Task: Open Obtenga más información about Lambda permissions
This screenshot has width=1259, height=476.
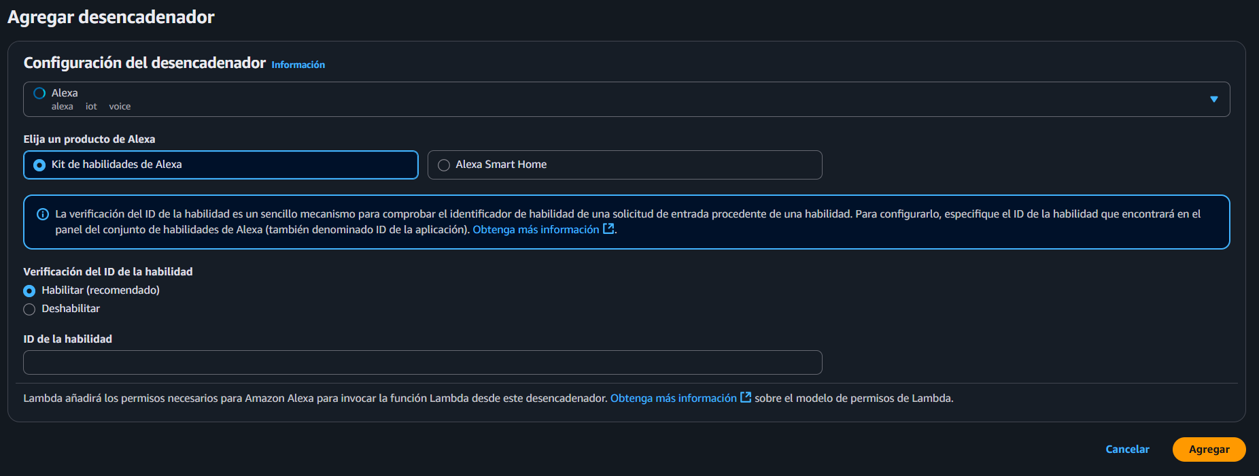Action: tap(673, 398)
